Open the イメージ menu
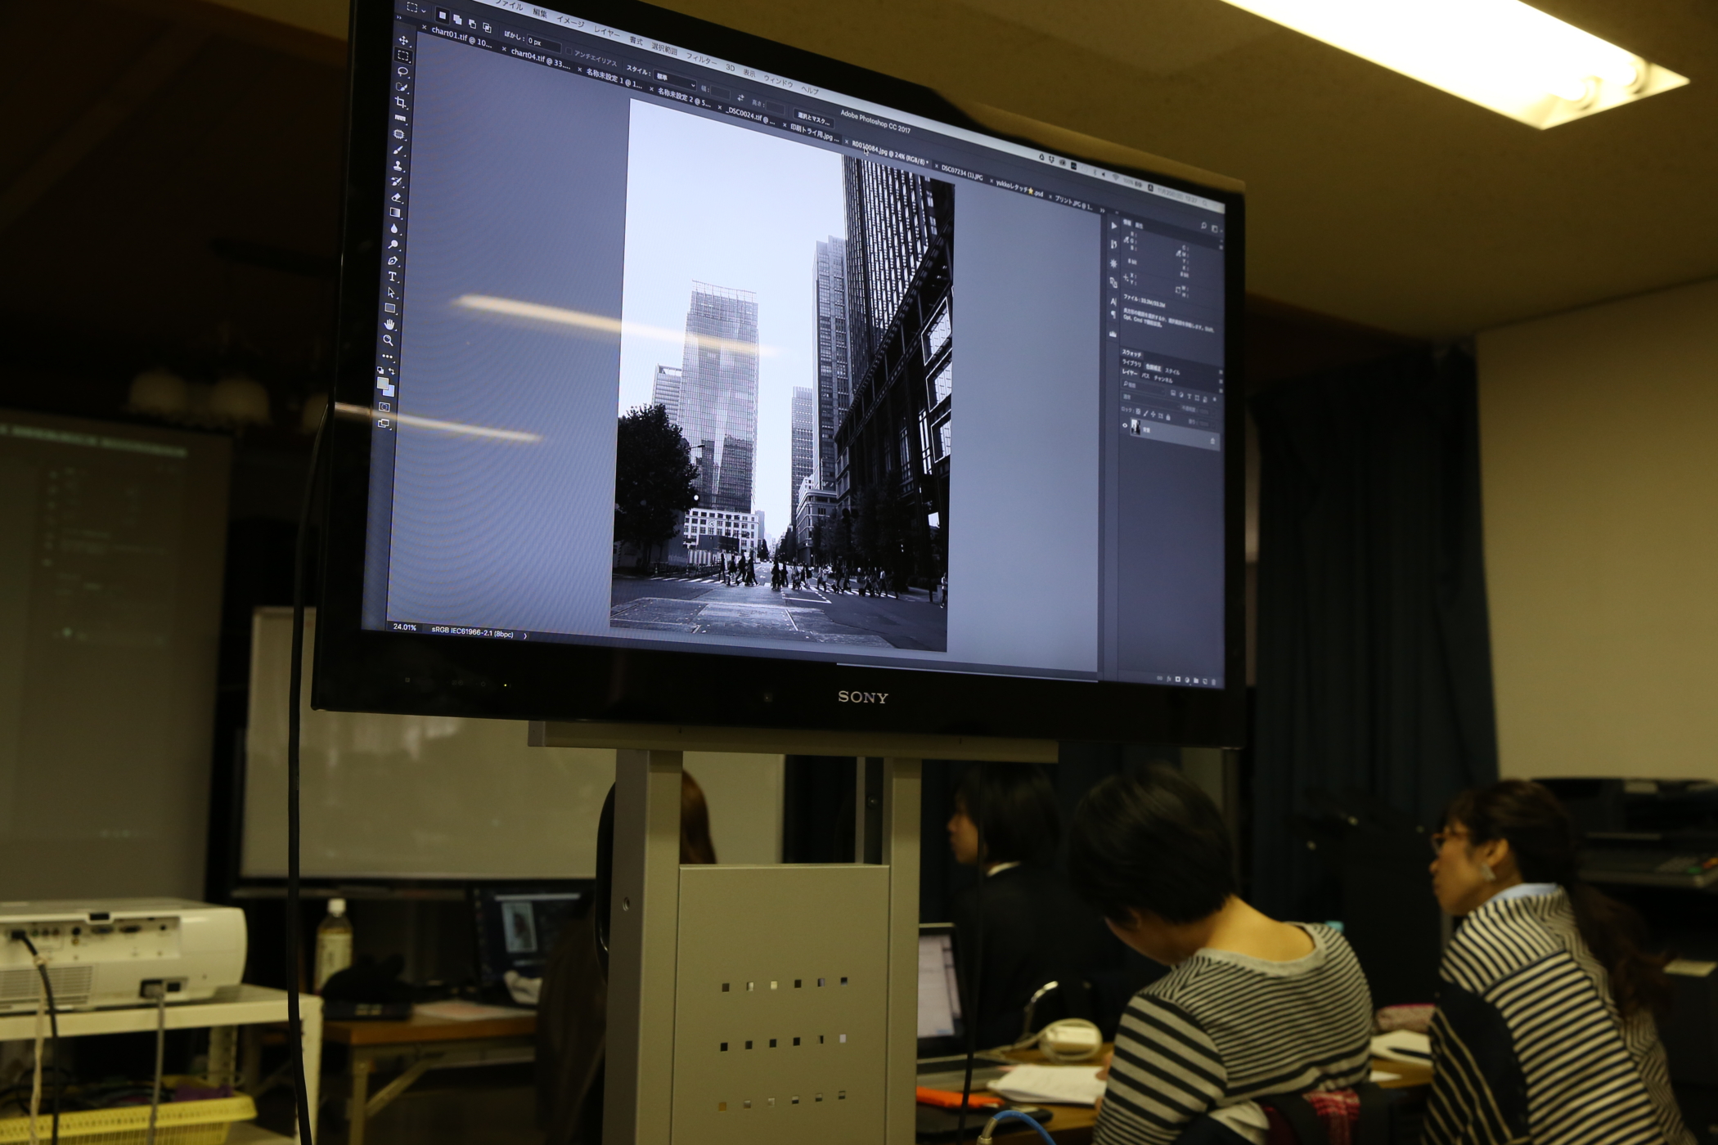The image size is (1718, 1145). tap(570, 22)
